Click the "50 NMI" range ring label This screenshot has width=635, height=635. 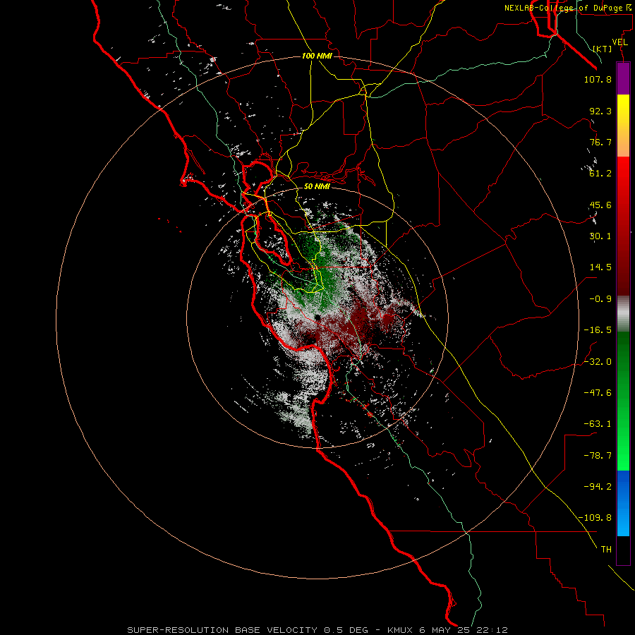point(317,186)
